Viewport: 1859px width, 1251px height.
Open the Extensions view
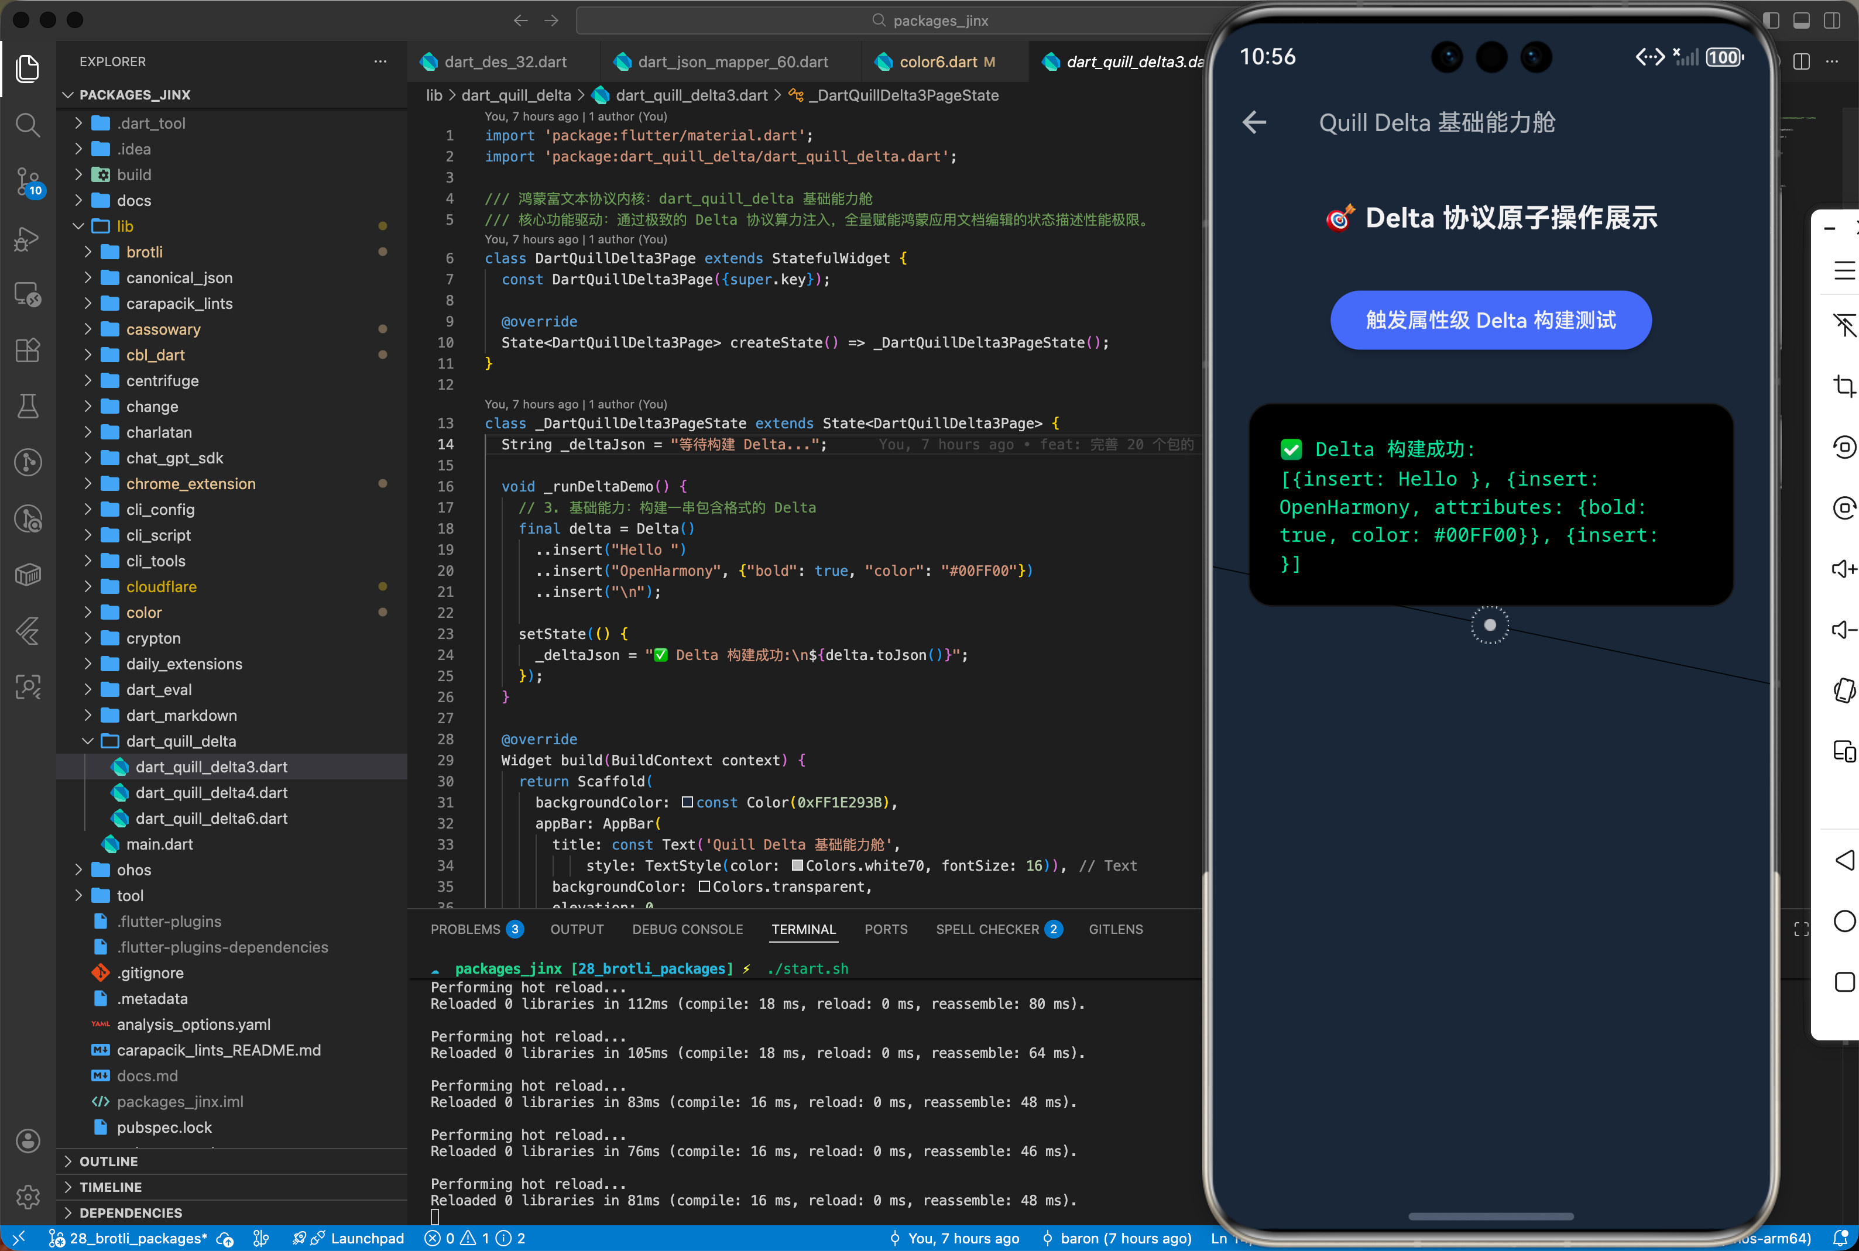pos(27,350)
